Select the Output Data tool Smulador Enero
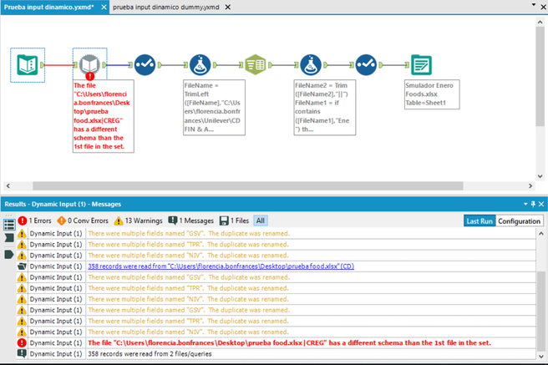Screen dimensions: 548x365 point(421,65)
